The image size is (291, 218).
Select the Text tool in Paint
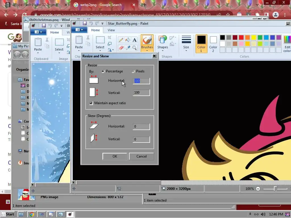tap(134, 40)
